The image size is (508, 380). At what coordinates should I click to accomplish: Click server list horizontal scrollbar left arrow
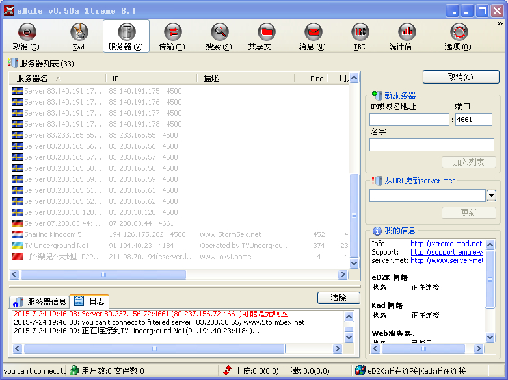[x=14, y=275]
